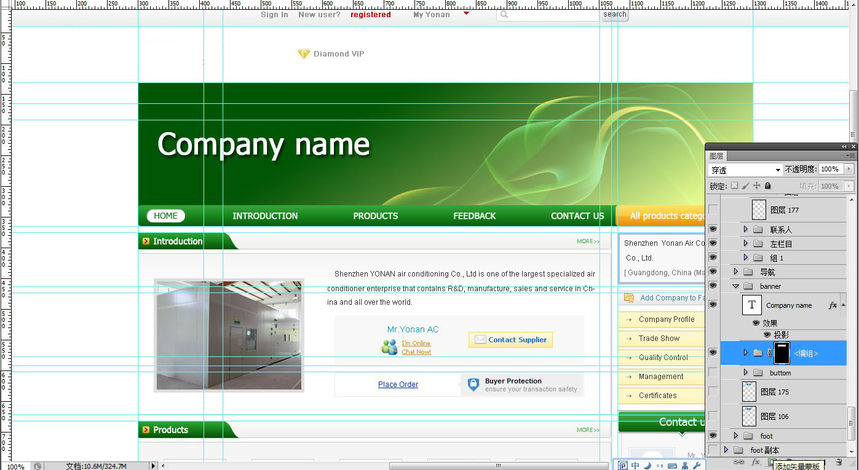Select the 图层 tab in panel
This screenshot has width=859, height=470.
(717, 156)
